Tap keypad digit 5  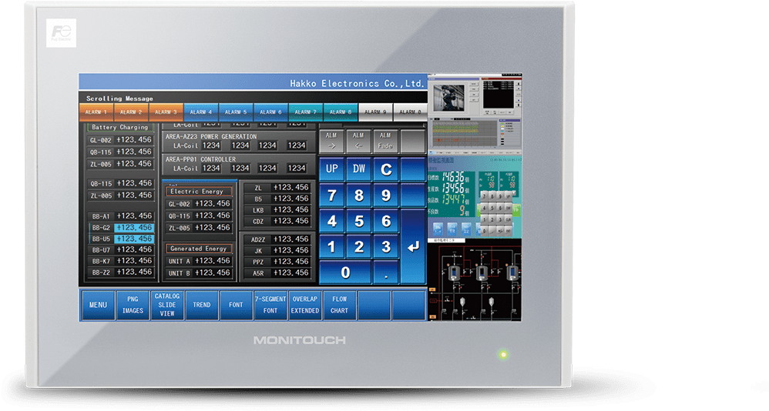tap(359, 222)
